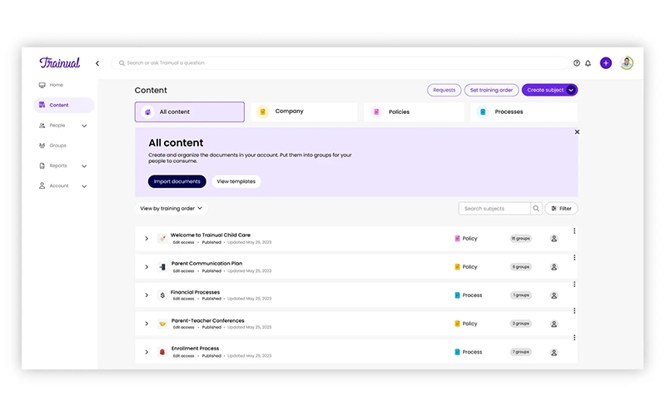Open more options for Financial Processes
This screenshot has height=416, width=666.
point(574,285)
